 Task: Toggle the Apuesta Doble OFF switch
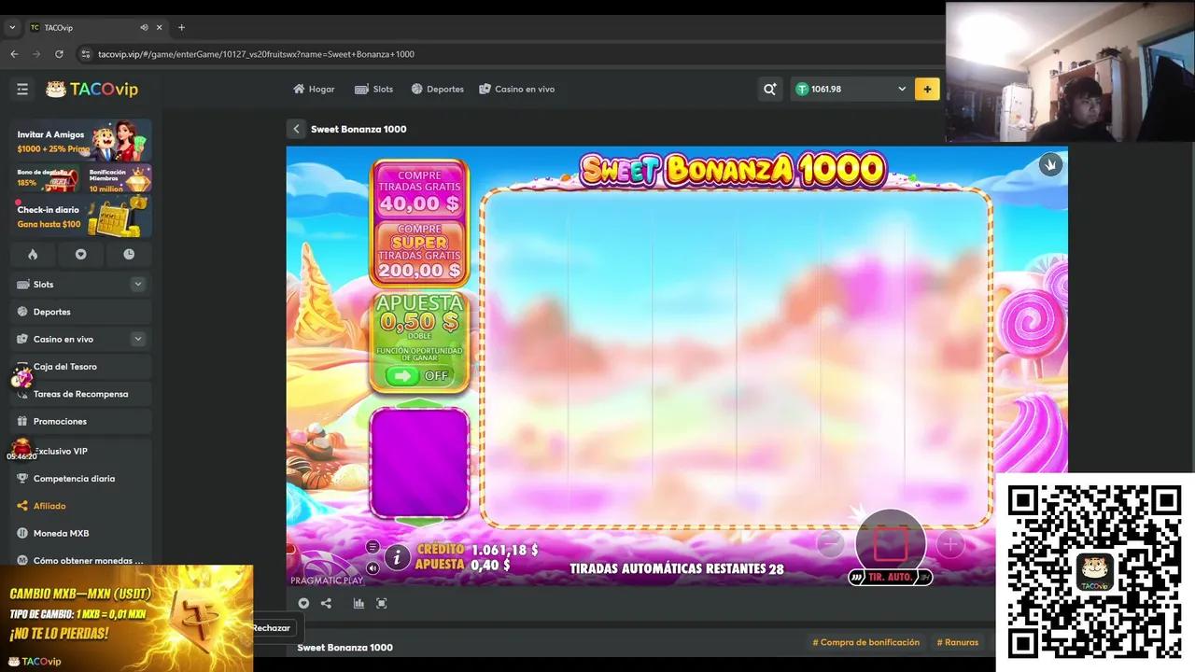point(419,375)
